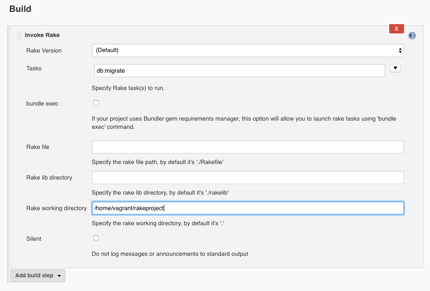Click the Invoke Rake step title

coord(42,35)
